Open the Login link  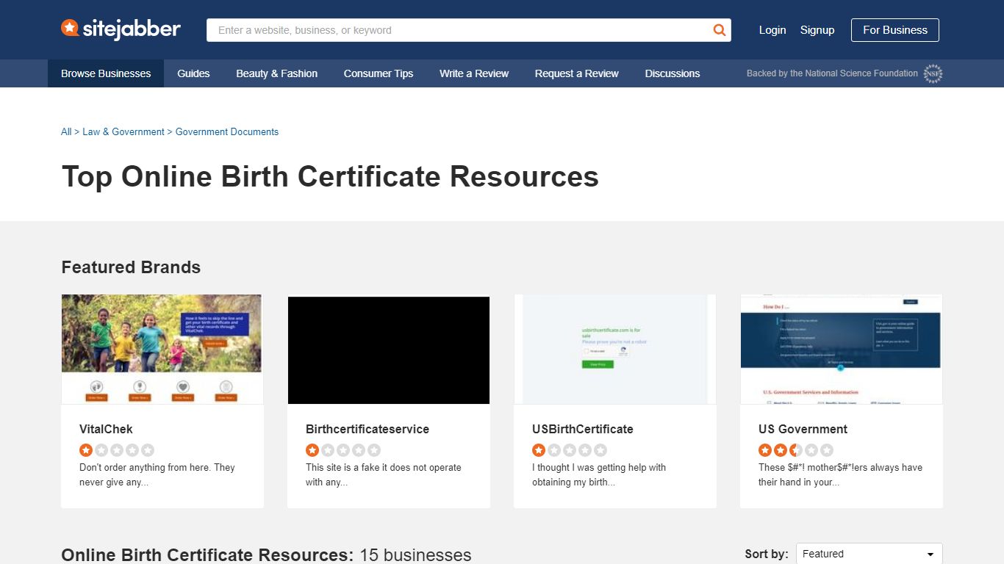pos(772,30)
